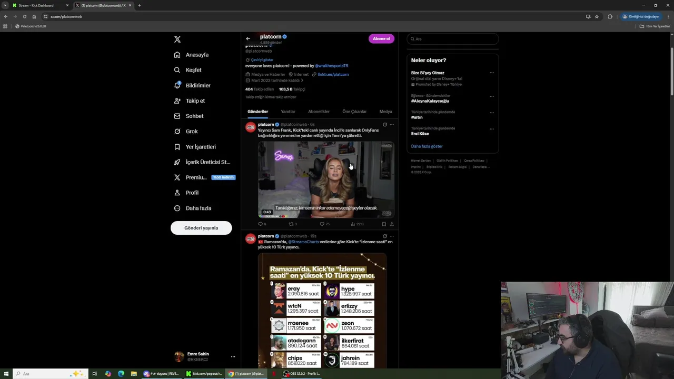
Task: Open @wraithesportsTR mention link
Action: pos(332,66)
